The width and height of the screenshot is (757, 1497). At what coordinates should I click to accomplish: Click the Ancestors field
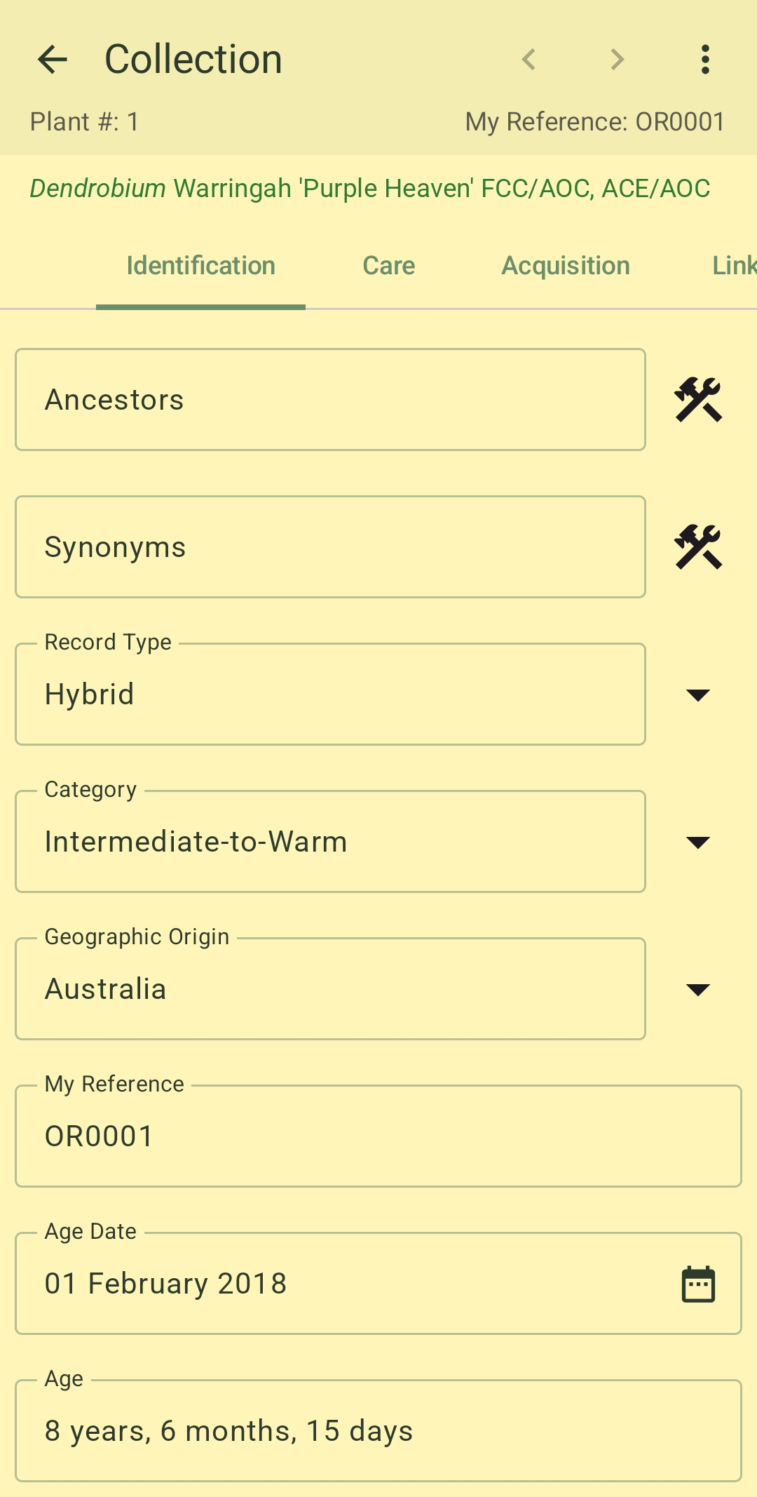pyautogui.click(x=330, y=400)
